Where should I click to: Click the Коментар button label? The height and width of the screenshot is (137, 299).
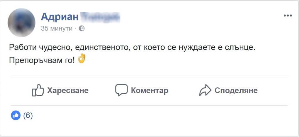tap(149, 90)
